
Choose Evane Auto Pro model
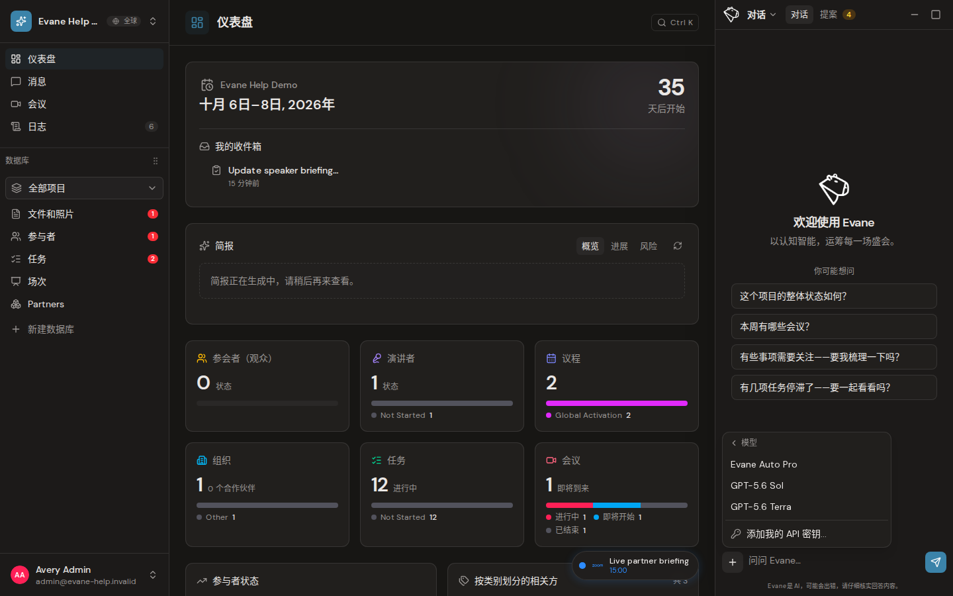(807, 464)
